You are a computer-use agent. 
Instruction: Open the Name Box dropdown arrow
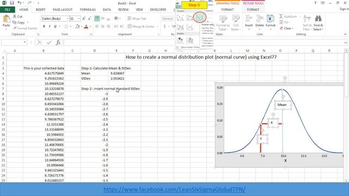click(25, 42)
